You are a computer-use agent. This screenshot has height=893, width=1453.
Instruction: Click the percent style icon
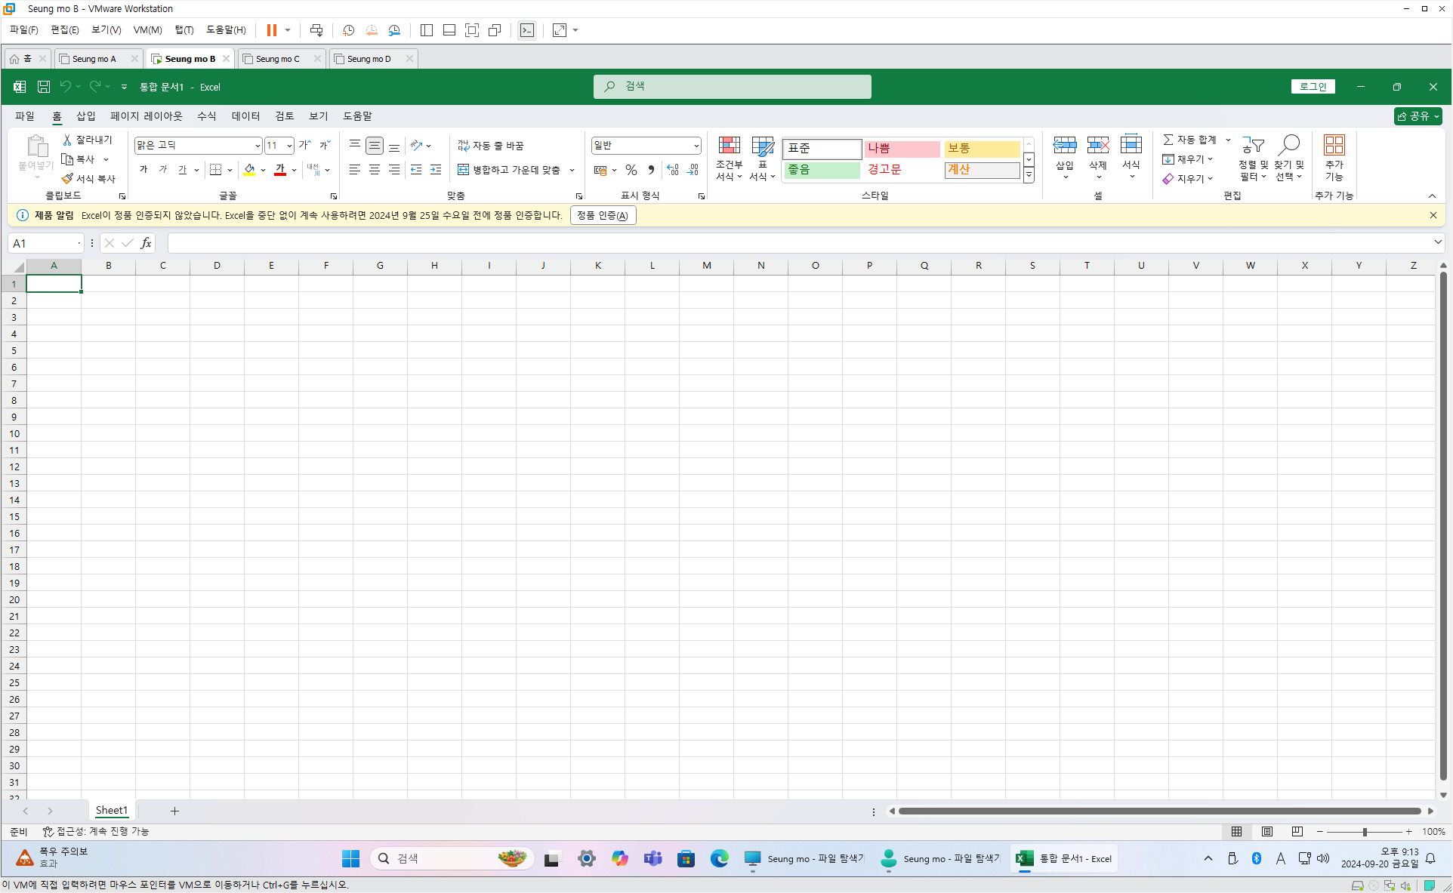pos(631,170)
